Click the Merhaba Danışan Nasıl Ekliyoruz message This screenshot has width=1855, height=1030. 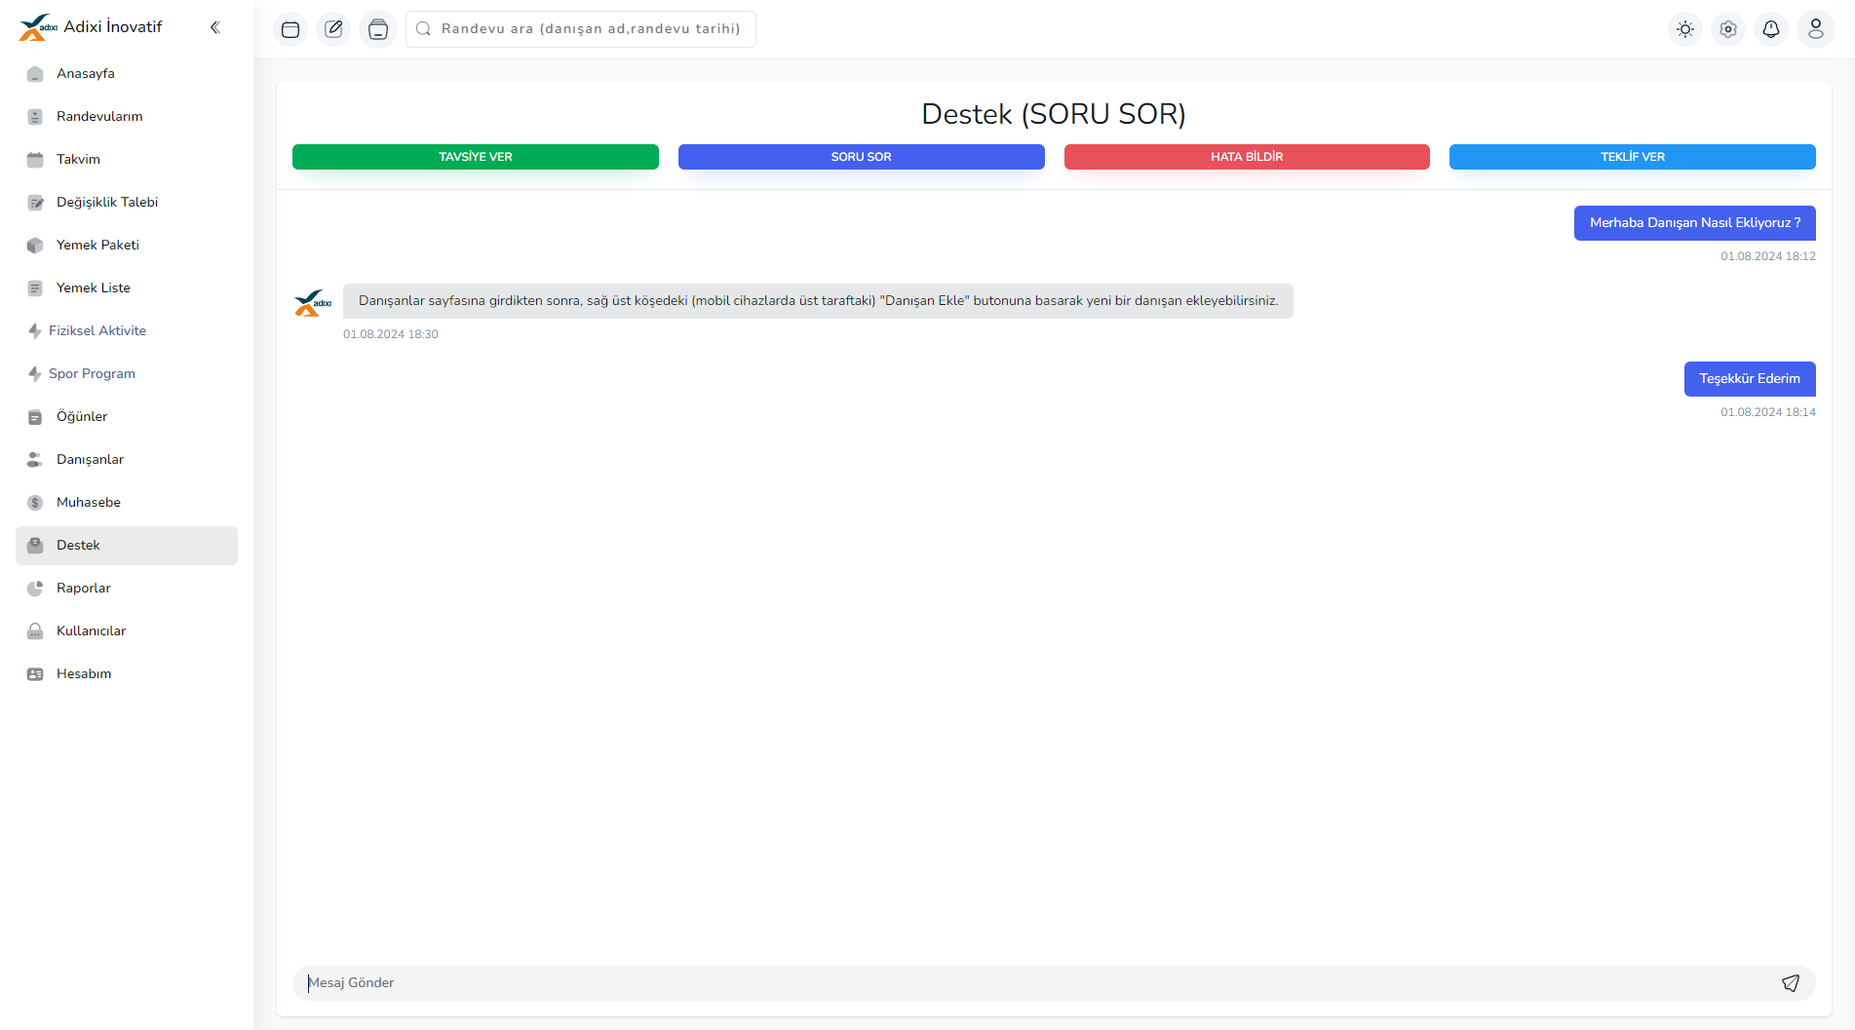tap(1695, 223)
